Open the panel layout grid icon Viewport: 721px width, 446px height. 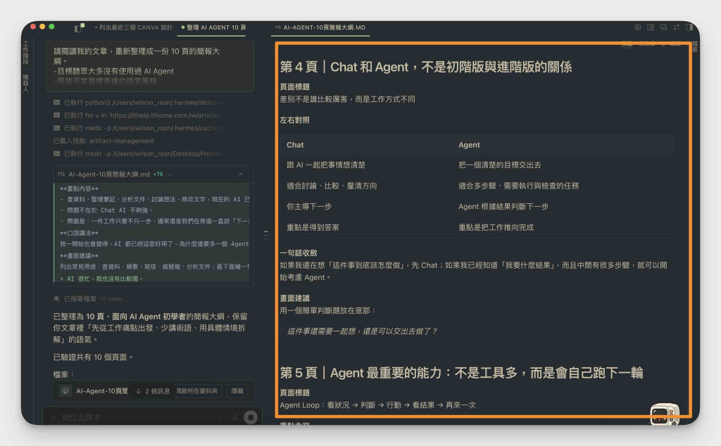pyautogui.click(x=651, y=27)
